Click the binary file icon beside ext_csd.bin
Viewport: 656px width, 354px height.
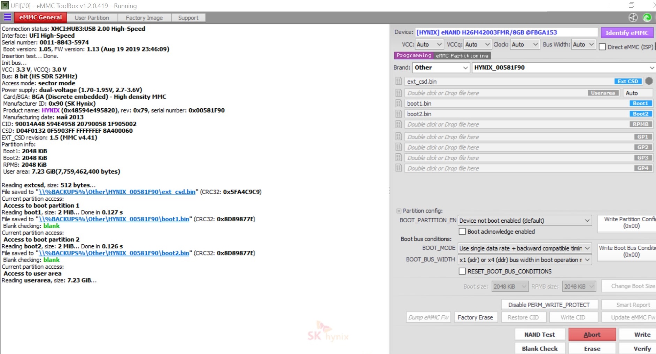pos(399,82)
